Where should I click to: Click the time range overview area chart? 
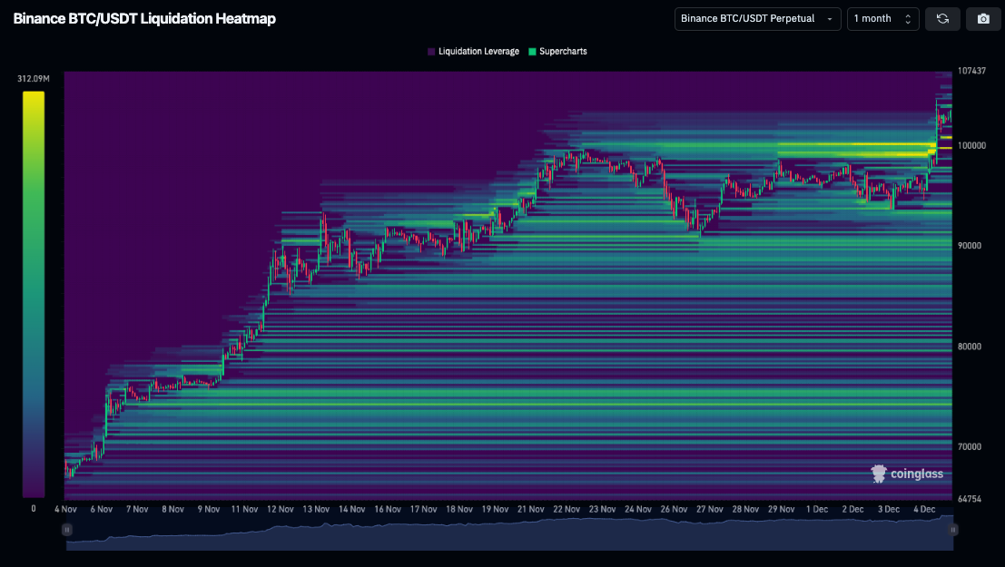pyautogui.click(x=509, y=533)
